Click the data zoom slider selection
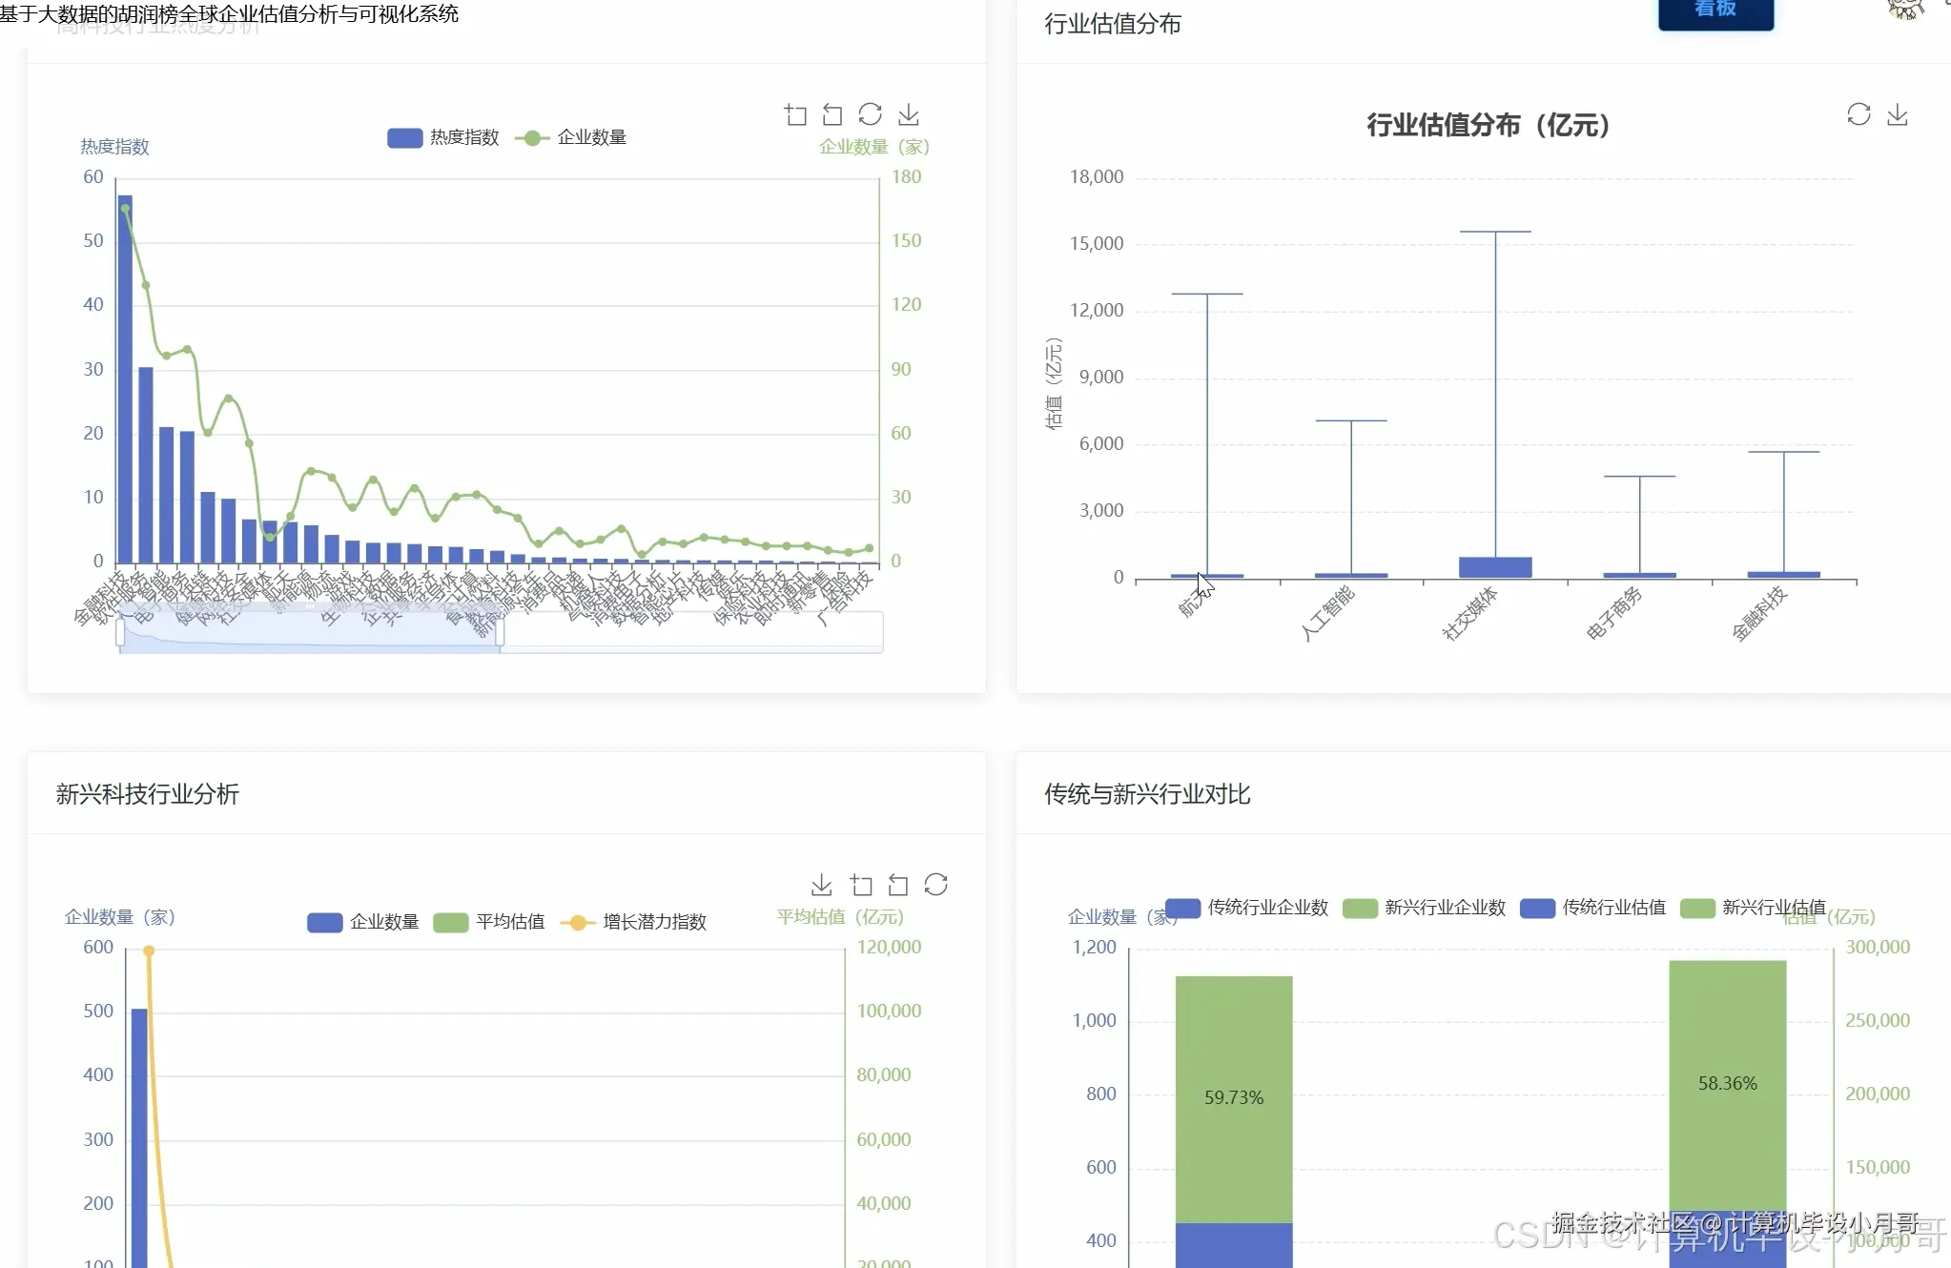The height and width of the screenshot is (1268, 1951). click(x=310, y=635)
